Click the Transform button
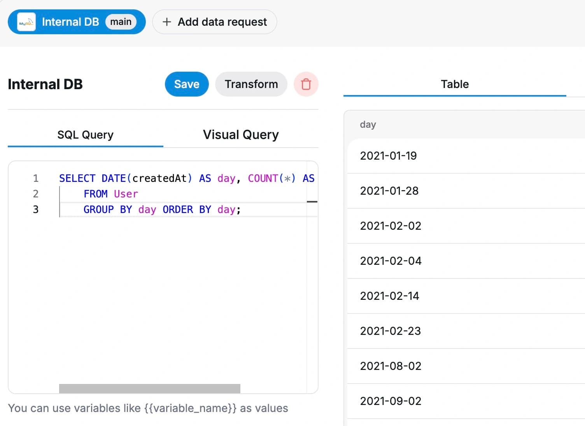 click(251, 84)
